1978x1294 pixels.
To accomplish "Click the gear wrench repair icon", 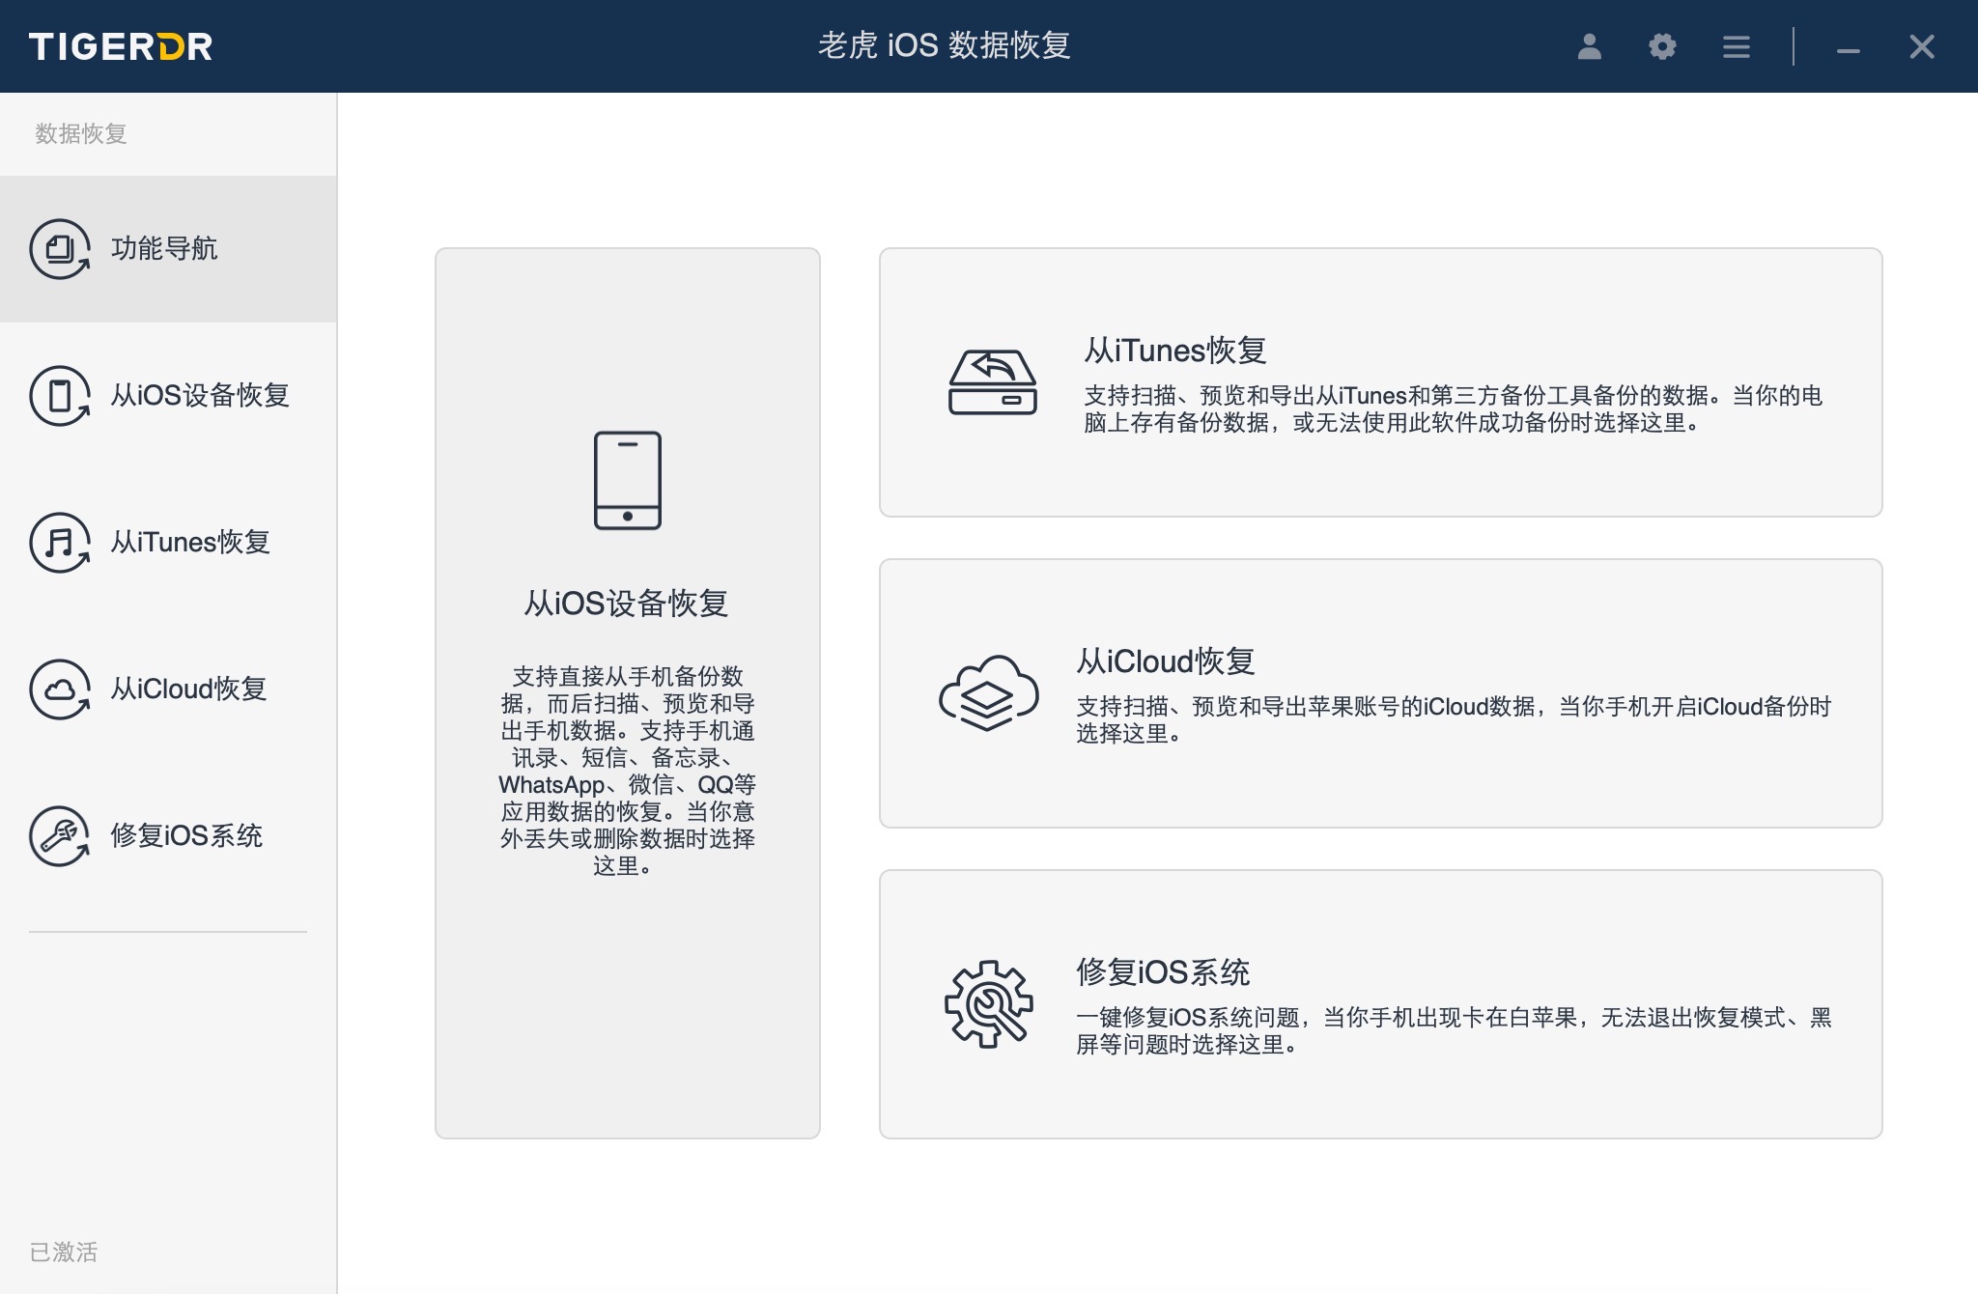I will 988,1004.
